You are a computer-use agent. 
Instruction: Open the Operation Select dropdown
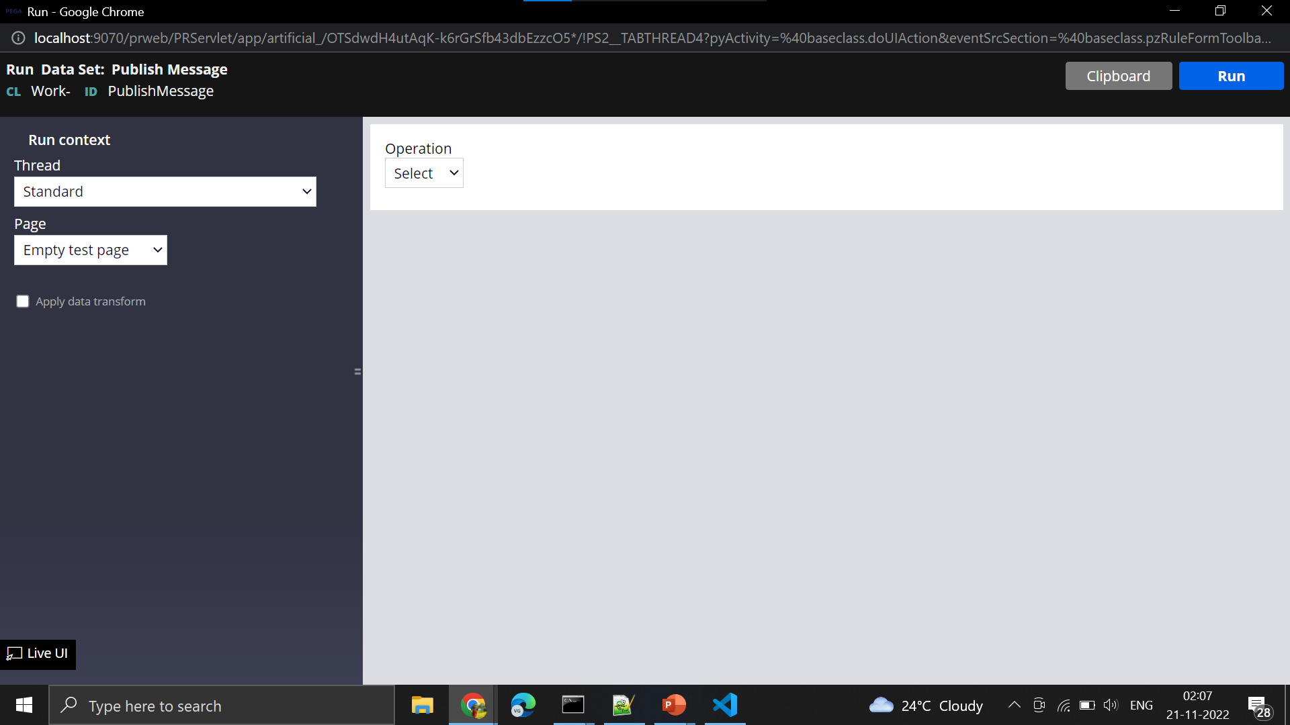pyautogui.click(x=424, y=173)
